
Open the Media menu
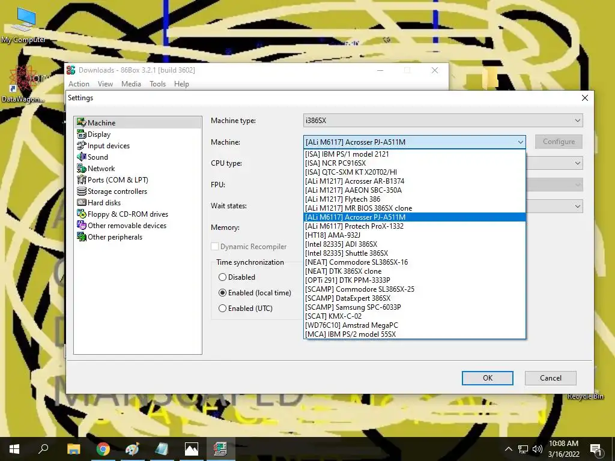point(131,84)
